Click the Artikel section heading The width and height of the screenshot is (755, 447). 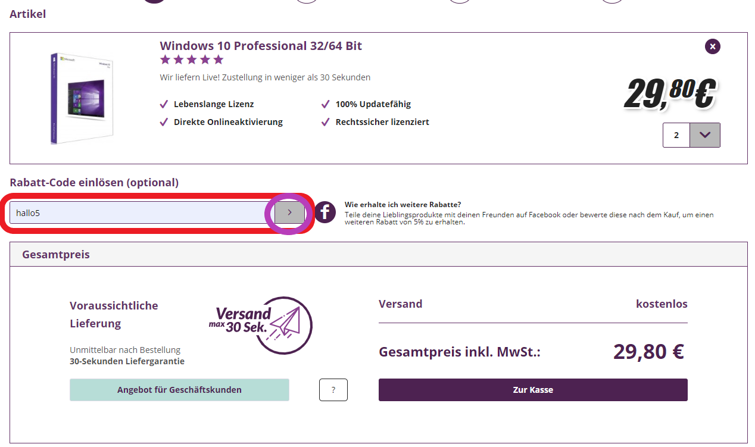(27, 14)
